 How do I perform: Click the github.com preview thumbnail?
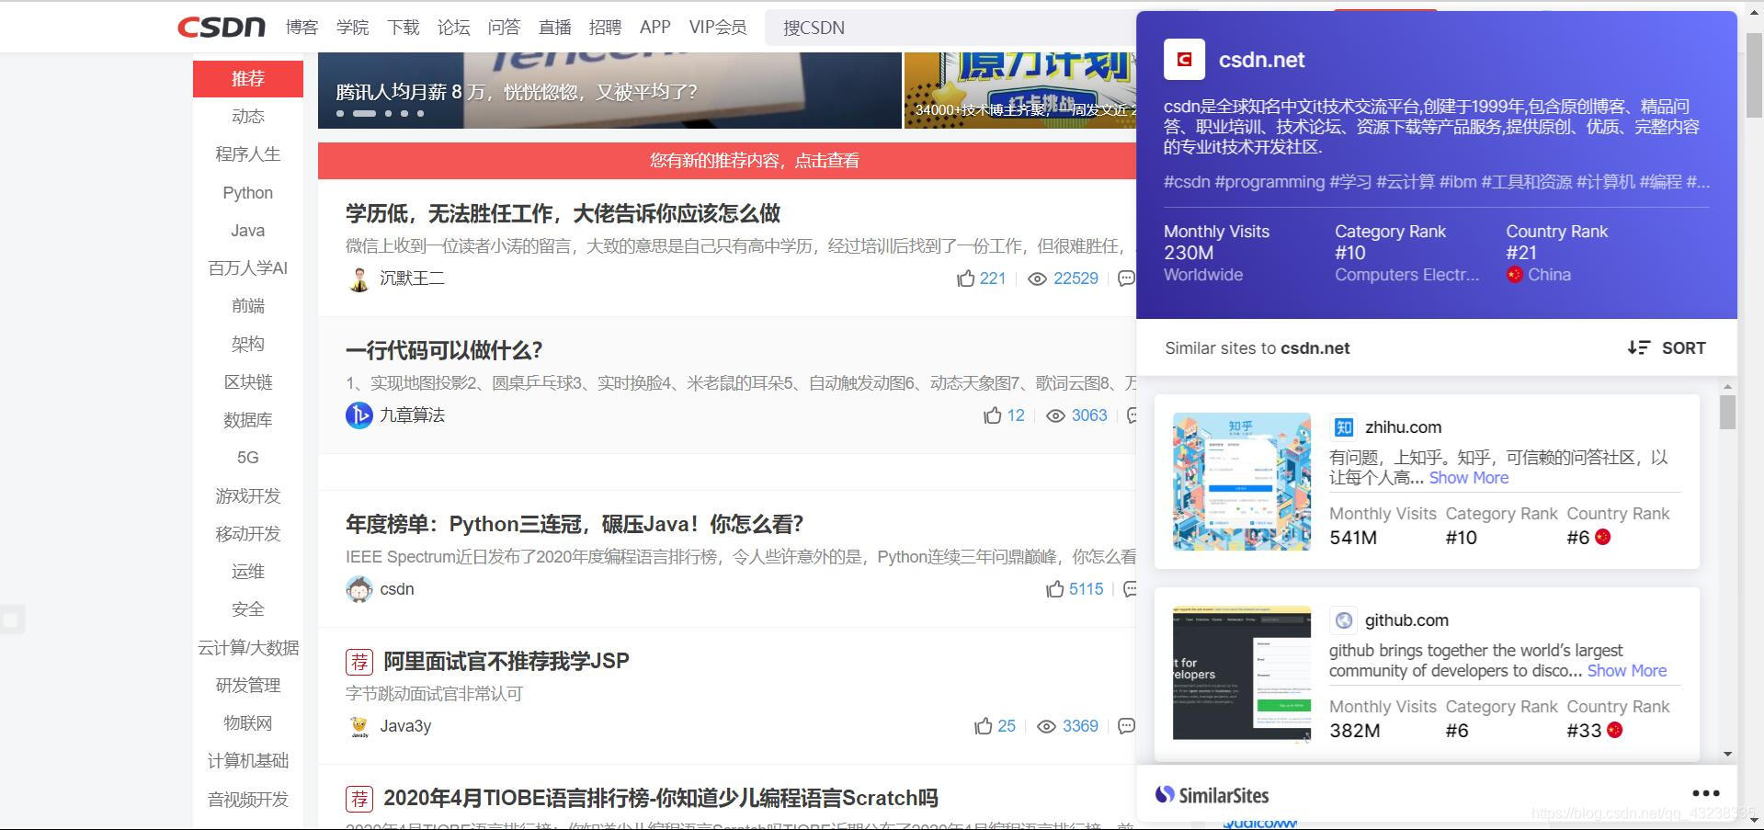[x=1242, y=673]
